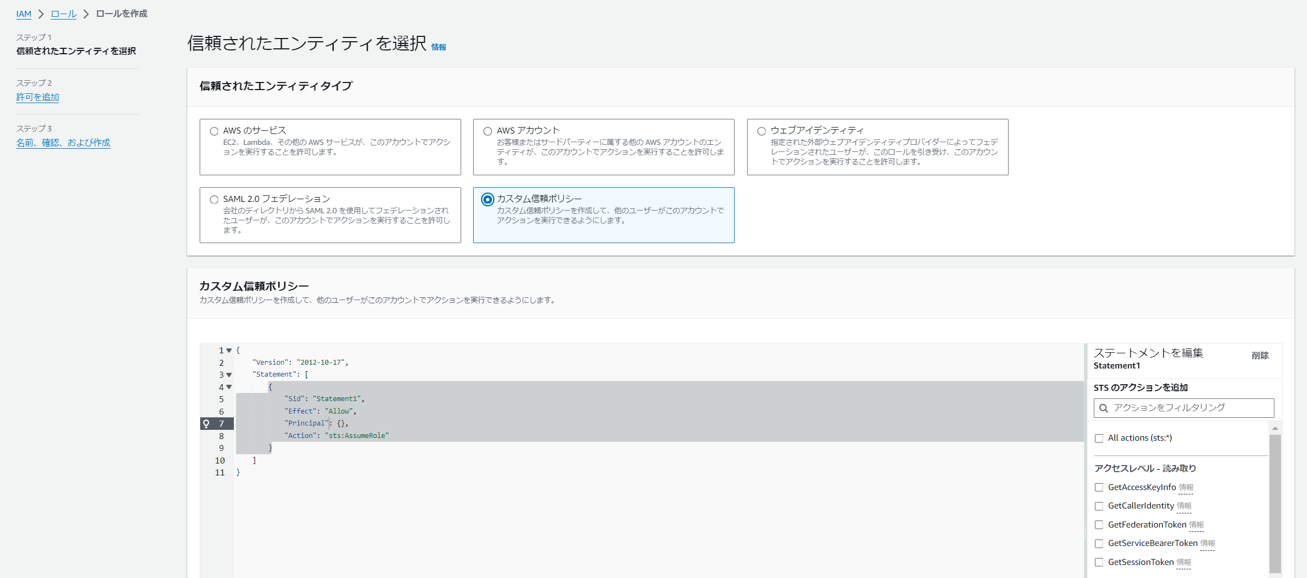This screenshot has width=1307, height=578.
Task: Check the All actions (sts:*) checkbox
Action: pyautogui.click(x=1099, y=439)
